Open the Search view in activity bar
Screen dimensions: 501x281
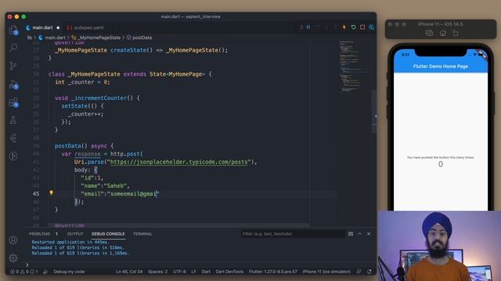click(x=13, y=48)
